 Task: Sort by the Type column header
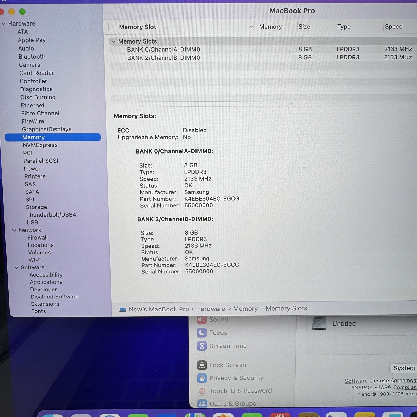344,27
